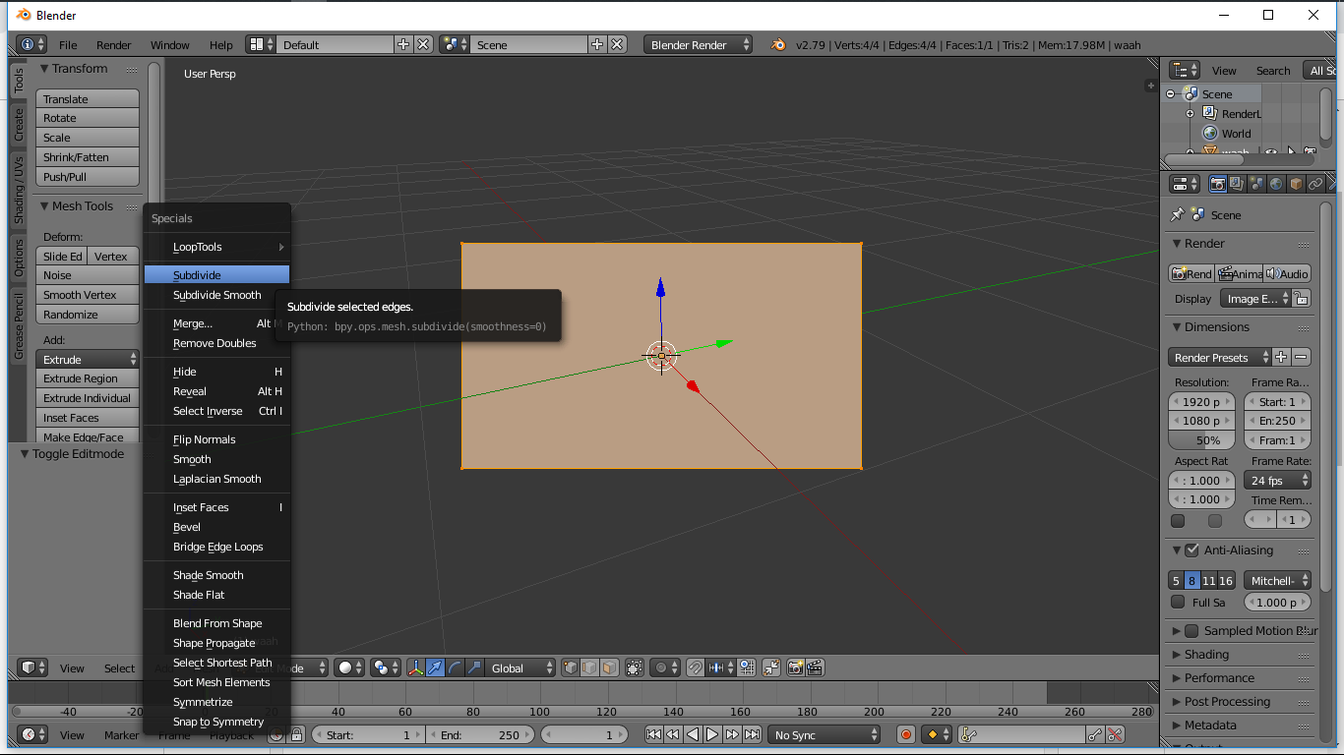1344x755 pixels.
Task: Click the 1920 p resolution X field
Action: 1202,401
